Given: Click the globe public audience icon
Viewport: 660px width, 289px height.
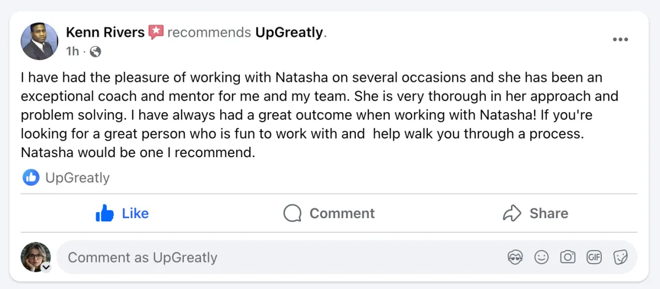Looking at the screenshot, I should (95, 52).
